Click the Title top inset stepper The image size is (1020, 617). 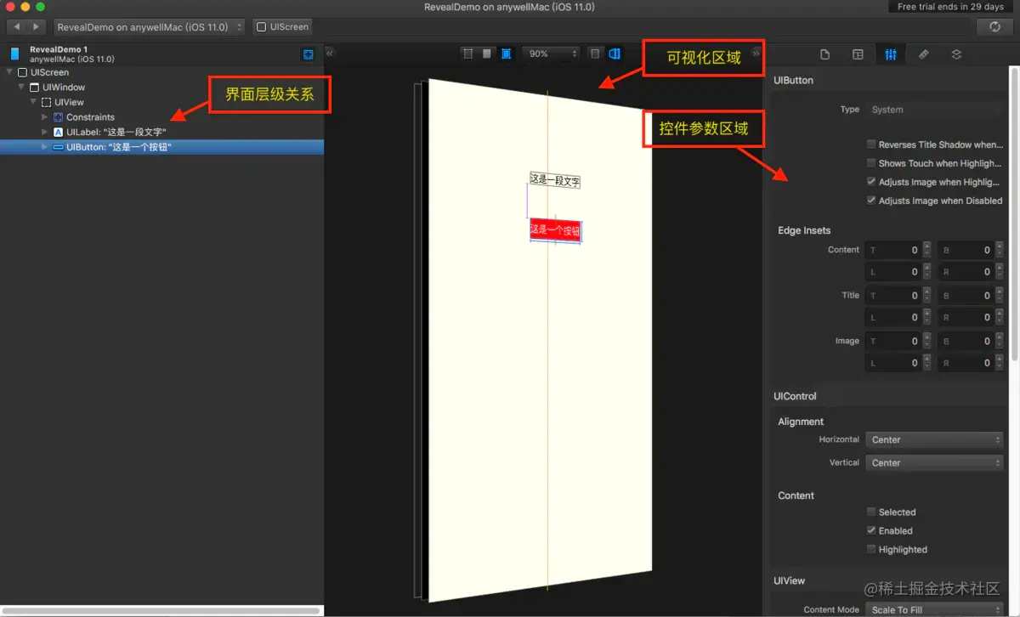click(x=926, y=296)
